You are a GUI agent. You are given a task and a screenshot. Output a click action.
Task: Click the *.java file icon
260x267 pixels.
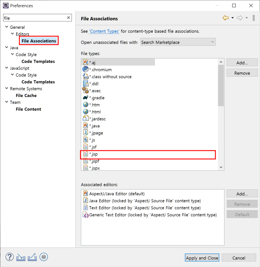click(x=86, y=126)
